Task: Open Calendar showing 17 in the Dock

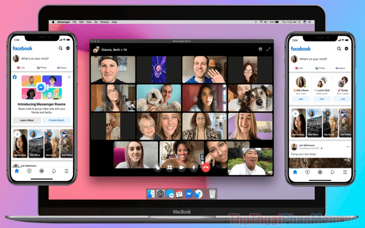Action: [x=179, y=194]
